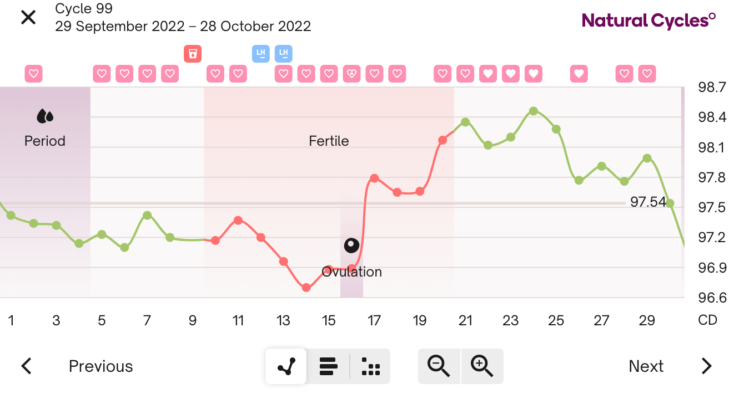Click Previous to view the earlier cycle
Image resolution: width=734 pixels, height=399 pixels.
[x=100, y=366]
